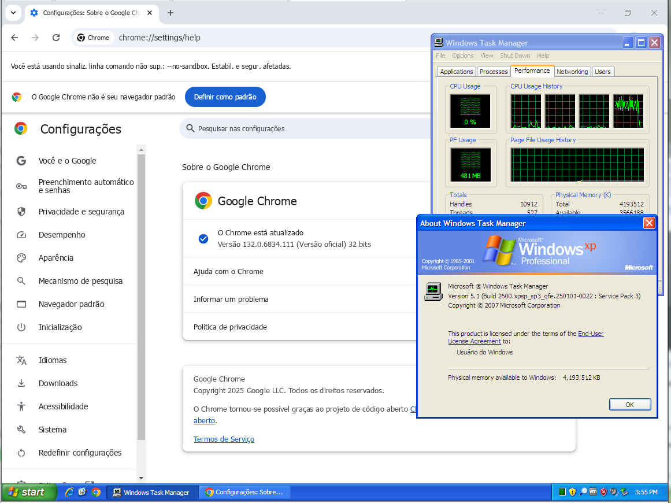Click the green CPU meter tray icon
671x503 pixels.
[x=562, y=492]
